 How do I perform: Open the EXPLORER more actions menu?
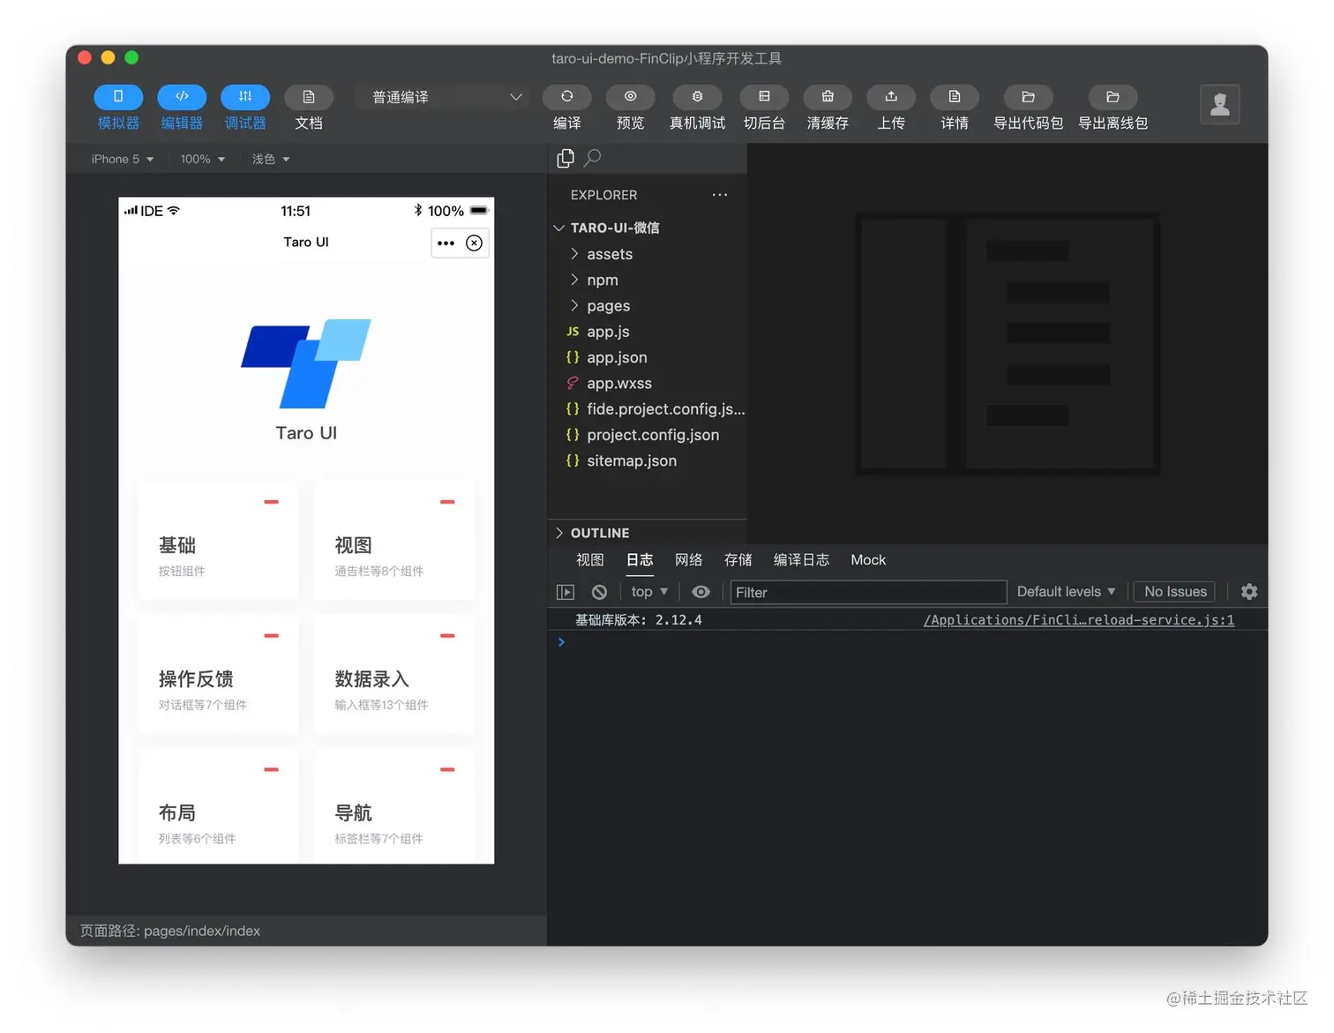pos(720,195)
